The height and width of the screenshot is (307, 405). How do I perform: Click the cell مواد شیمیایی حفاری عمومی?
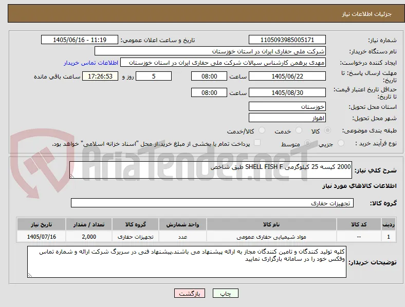pos(271,237)
